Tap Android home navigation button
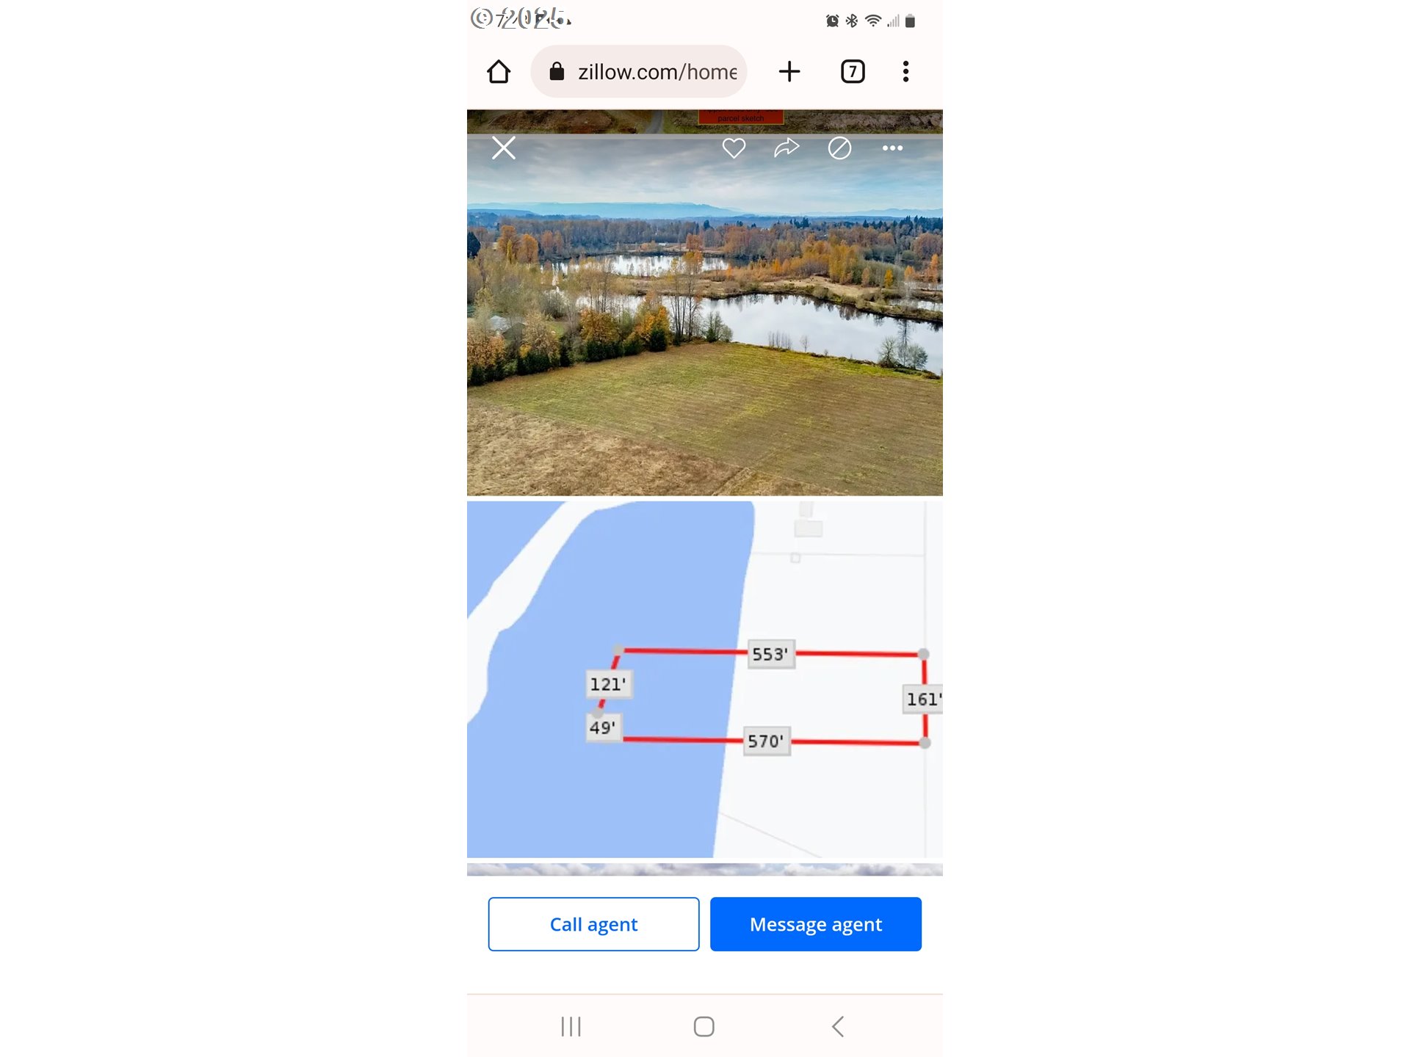 tap(704, 1026)
